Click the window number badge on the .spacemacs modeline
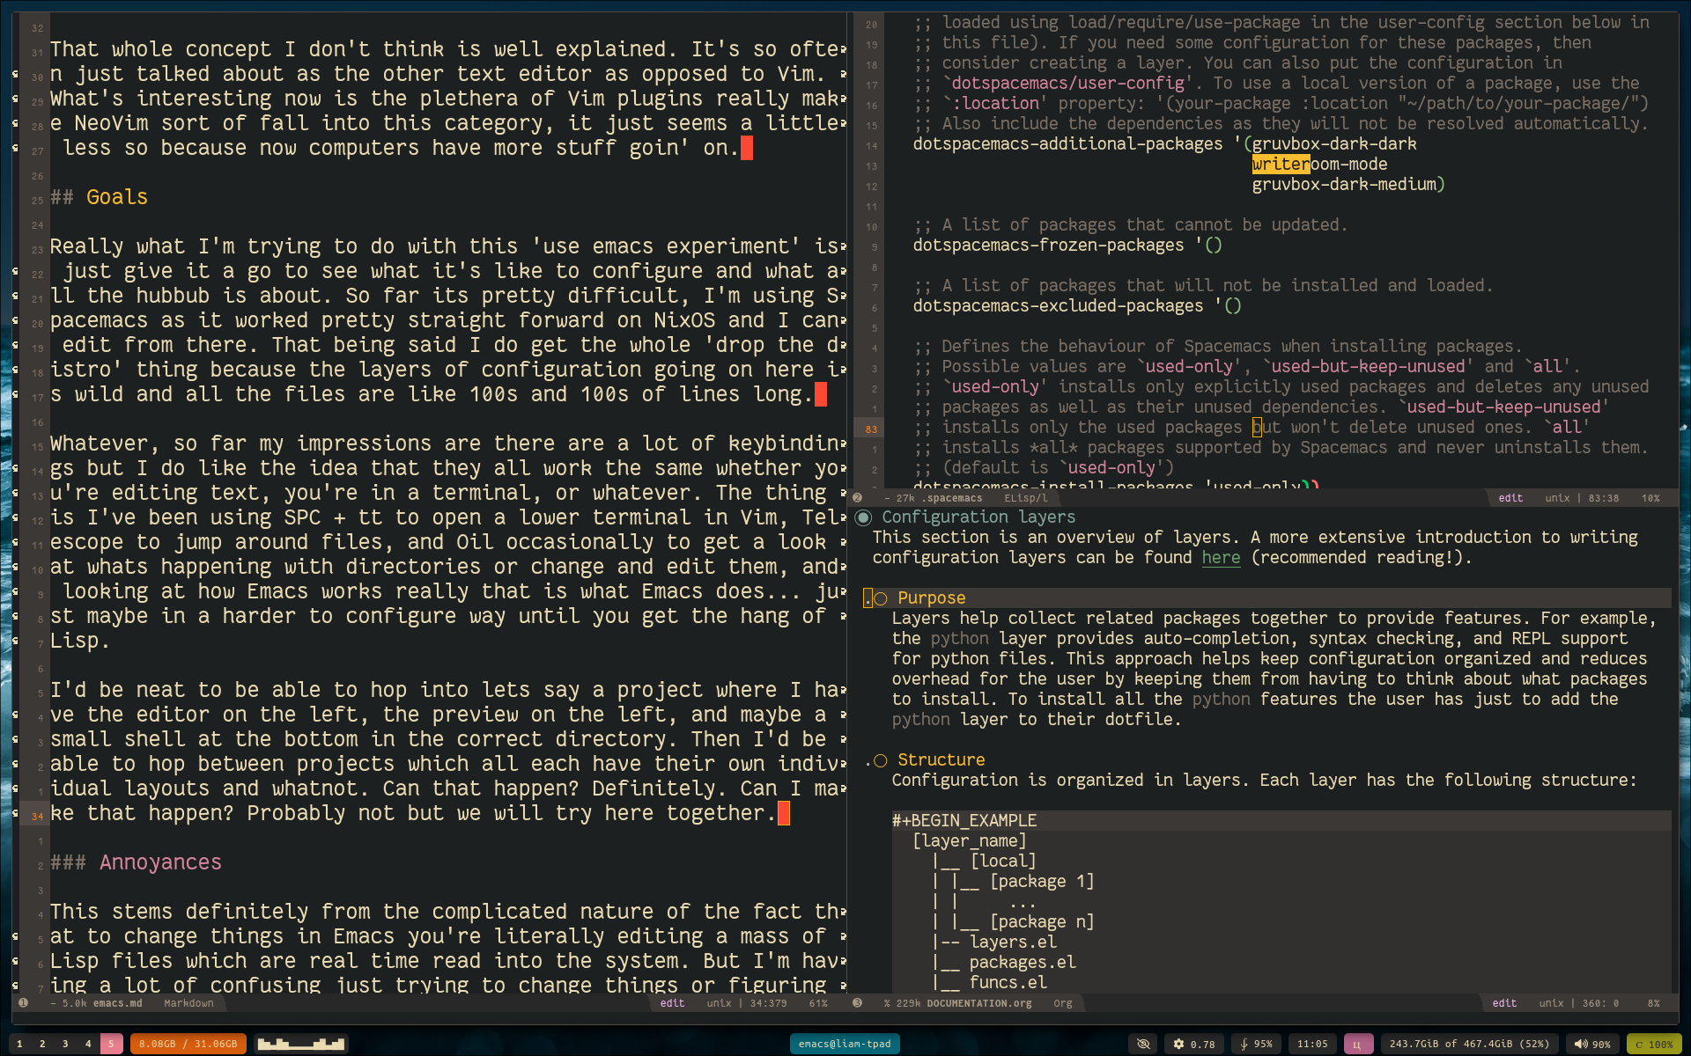The height and width of the screenshot is (1056, 1691). click(x=857, y=498)
